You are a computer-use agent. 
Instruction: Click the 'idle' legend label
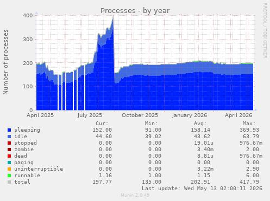tap(21, 137)
